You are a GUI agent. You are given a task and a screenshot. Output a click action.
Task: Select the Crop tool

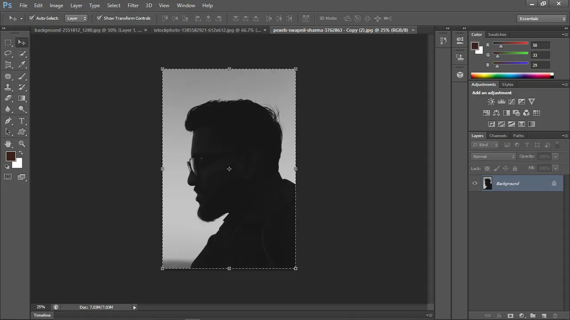pos(8,64)
